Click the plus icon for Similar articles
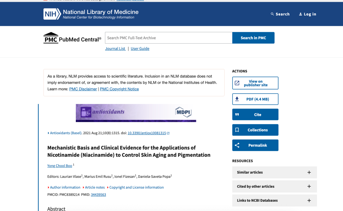The image size is (343, 211). (309, 173)
